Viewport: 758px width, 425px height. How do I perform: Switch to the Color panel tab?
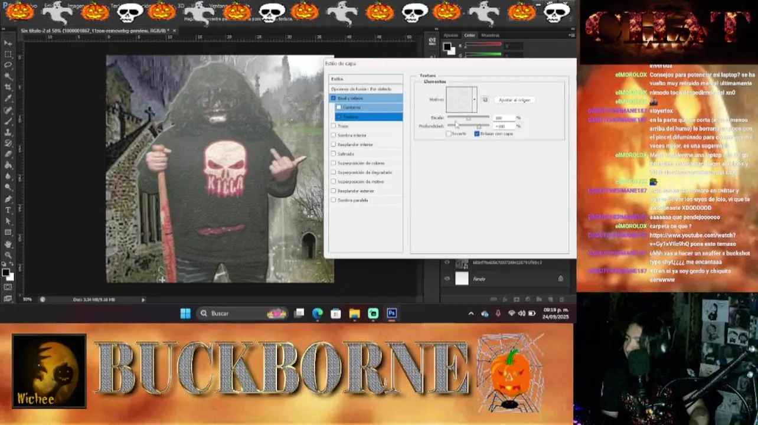[469, 35]
